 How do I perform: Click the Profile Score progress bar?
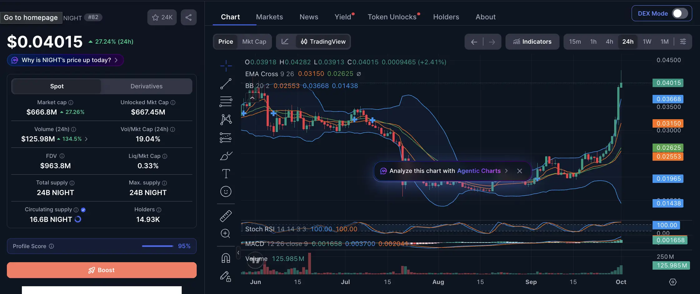tap(158, 246)
